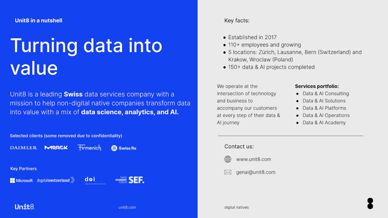Select the Swiss Economic Forum SEF logo
Image resolution: width=388 pixels, height=218 pixels.
click(130, 180)
